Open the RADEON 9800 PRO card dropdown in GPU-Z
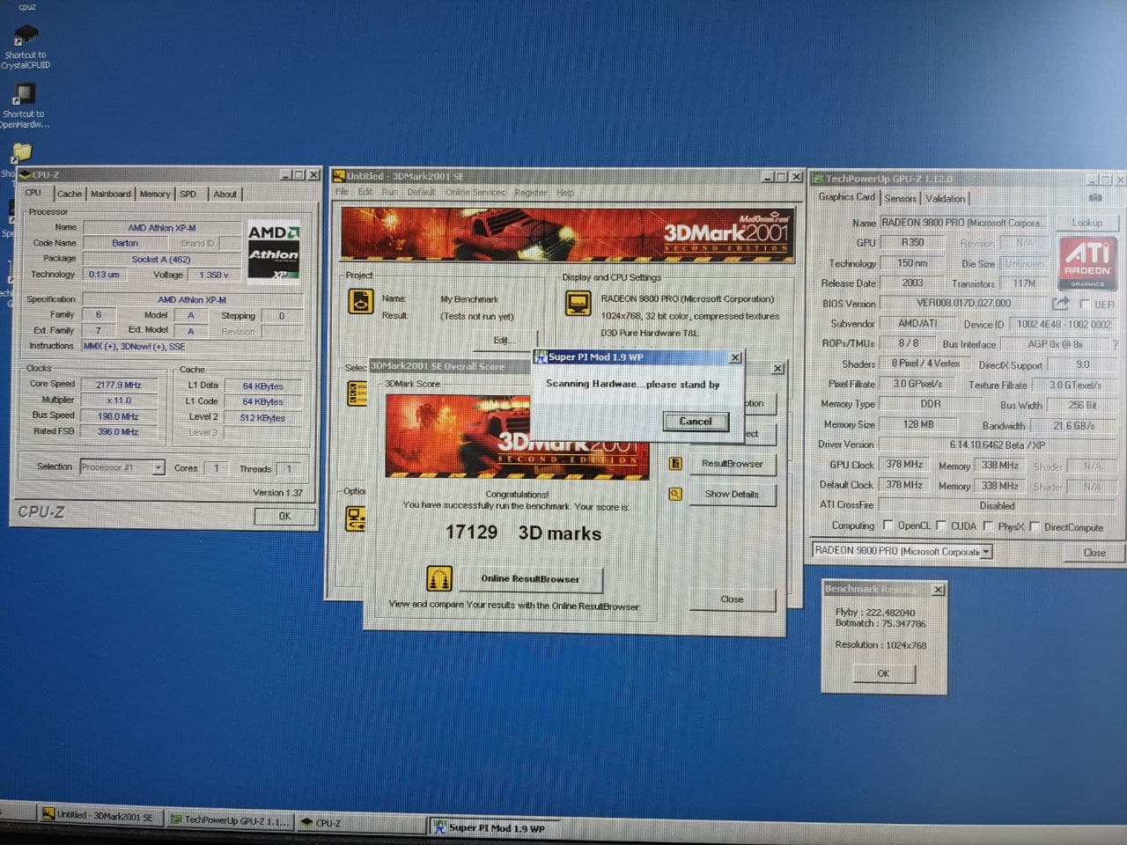Screen dimensions: 1127x845 pyautogui.click(x=986, y=552)
